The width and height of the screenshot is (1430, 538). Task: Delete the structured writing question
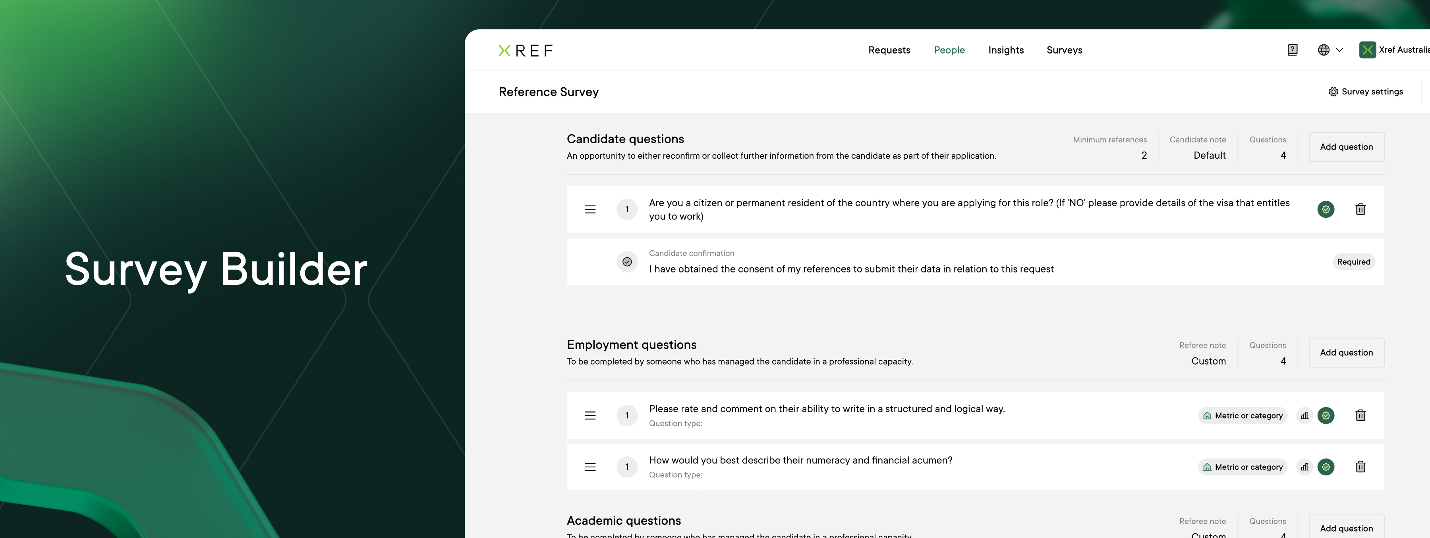point(1360,415)
